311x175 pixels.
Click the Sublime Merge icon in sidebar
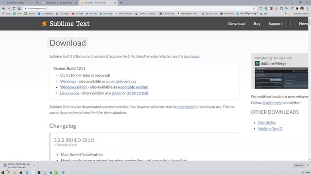point(257,63)
